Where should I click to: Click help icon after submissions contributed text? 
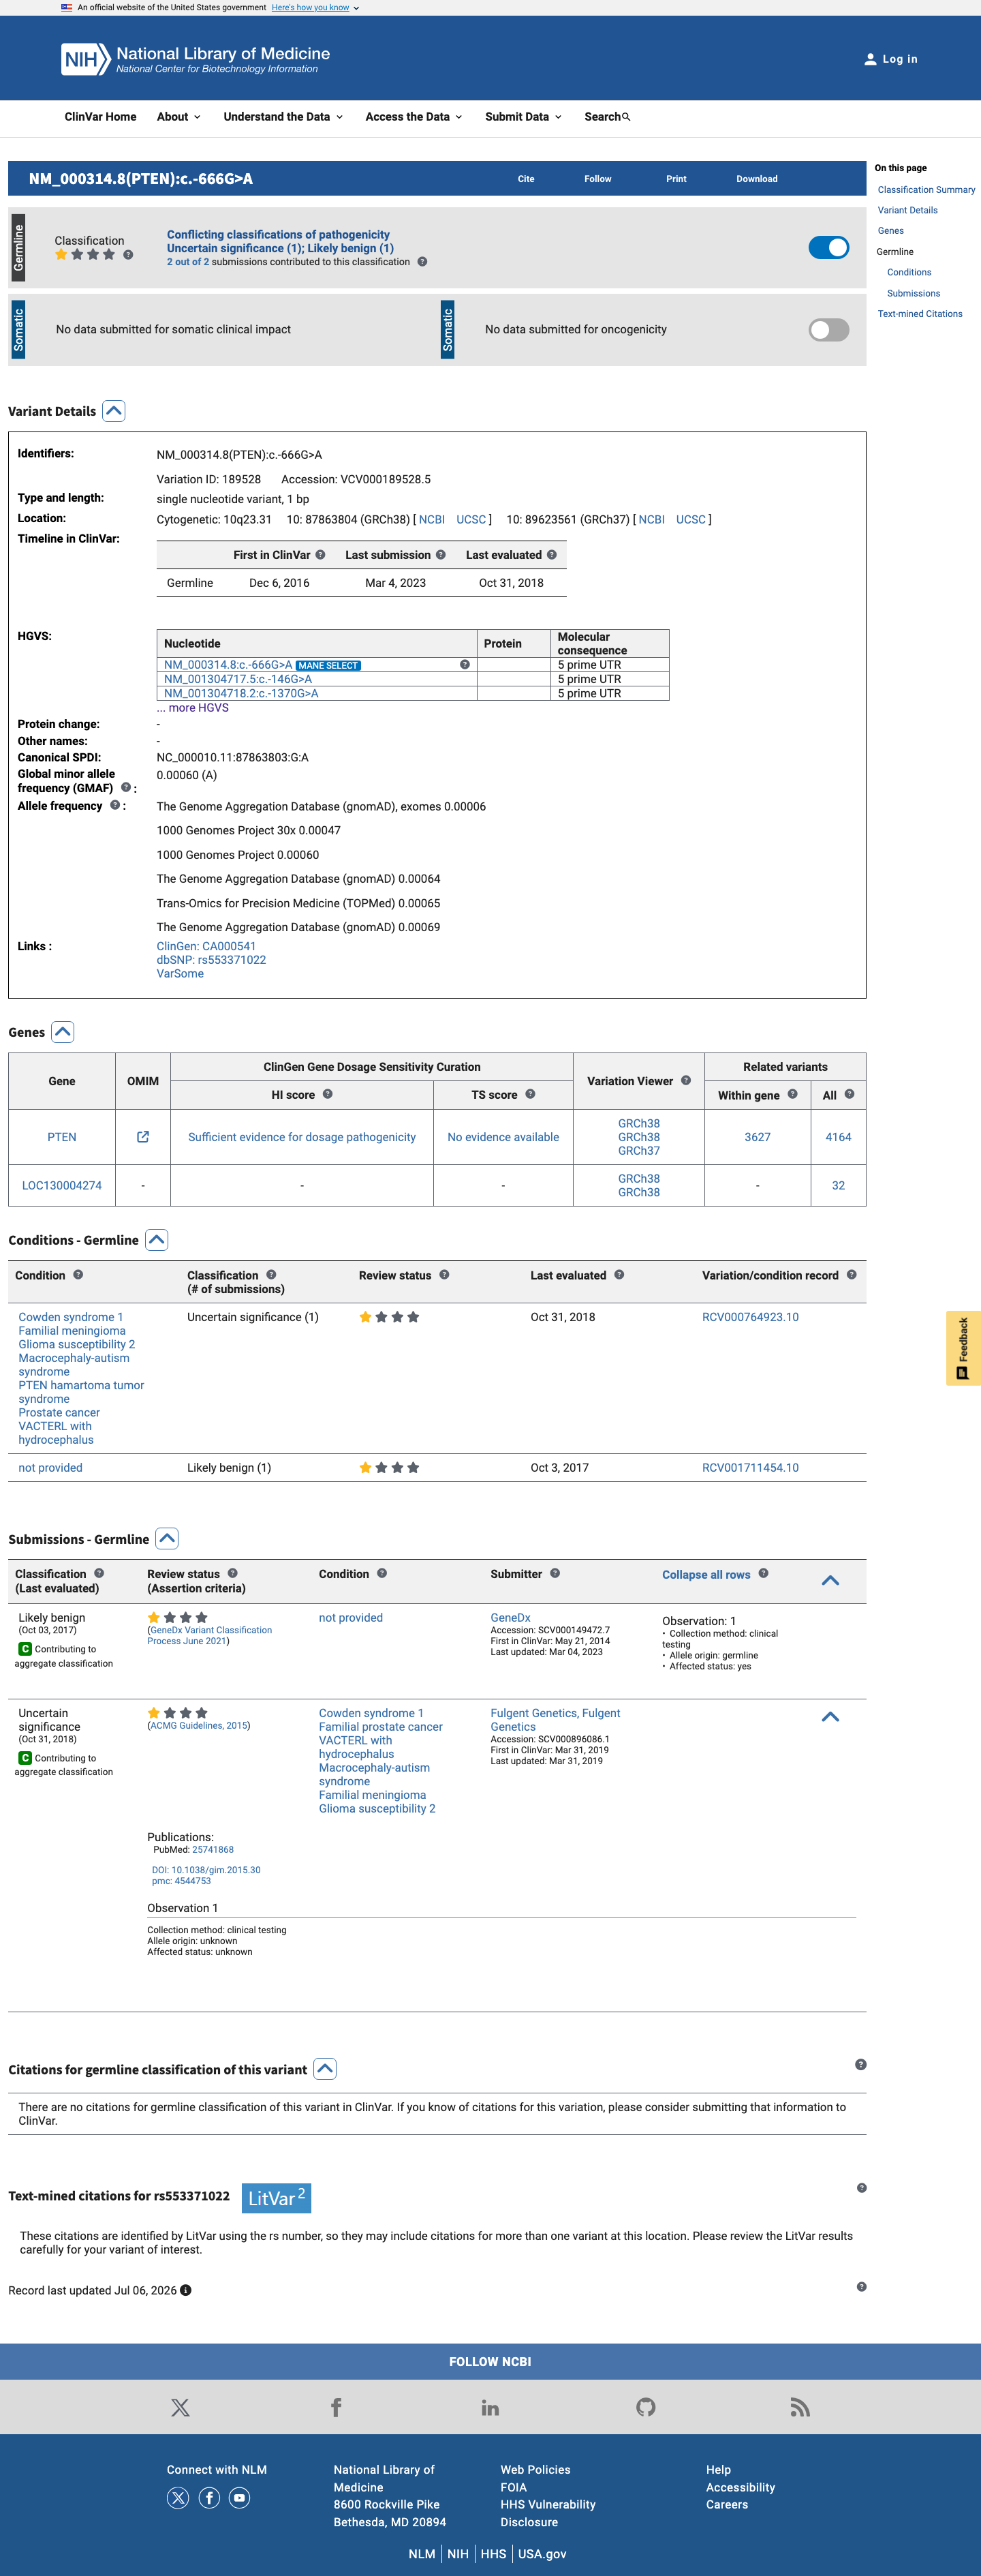click(422, 262)
